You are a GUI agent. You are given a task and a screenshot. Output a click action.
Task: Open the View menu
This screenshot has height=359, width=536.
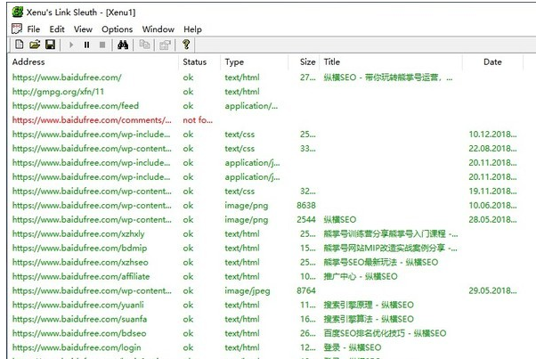(83, 29)
